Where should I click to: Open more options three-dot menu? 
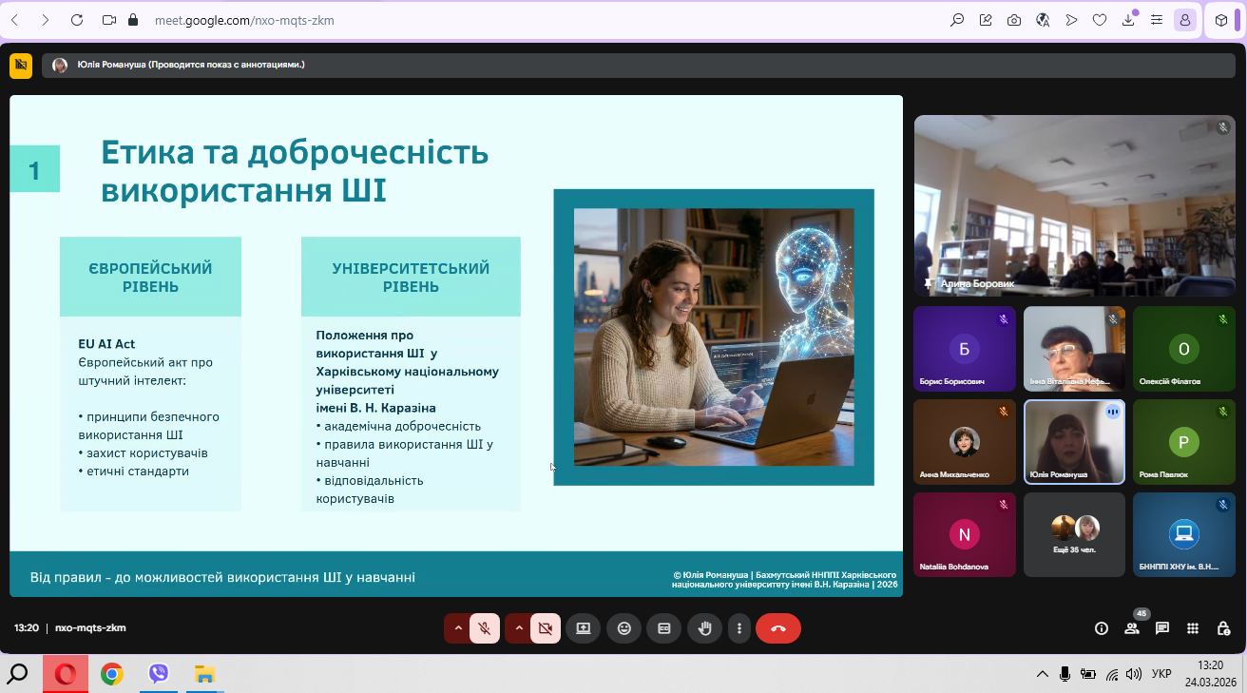pyautogui.click(x=739, y=628)
